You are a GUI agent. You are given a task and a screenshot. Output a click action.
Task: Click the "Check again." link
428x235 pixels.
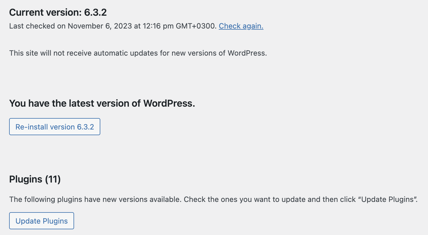tap(241, 26)
